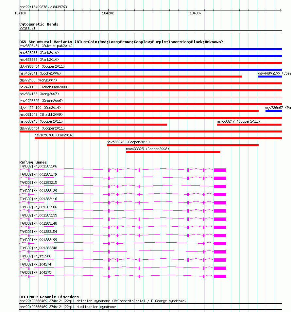Select TANGO2|NM_001283179 transcript
This screenshot has width=291, height=312.
coord(38,174)
